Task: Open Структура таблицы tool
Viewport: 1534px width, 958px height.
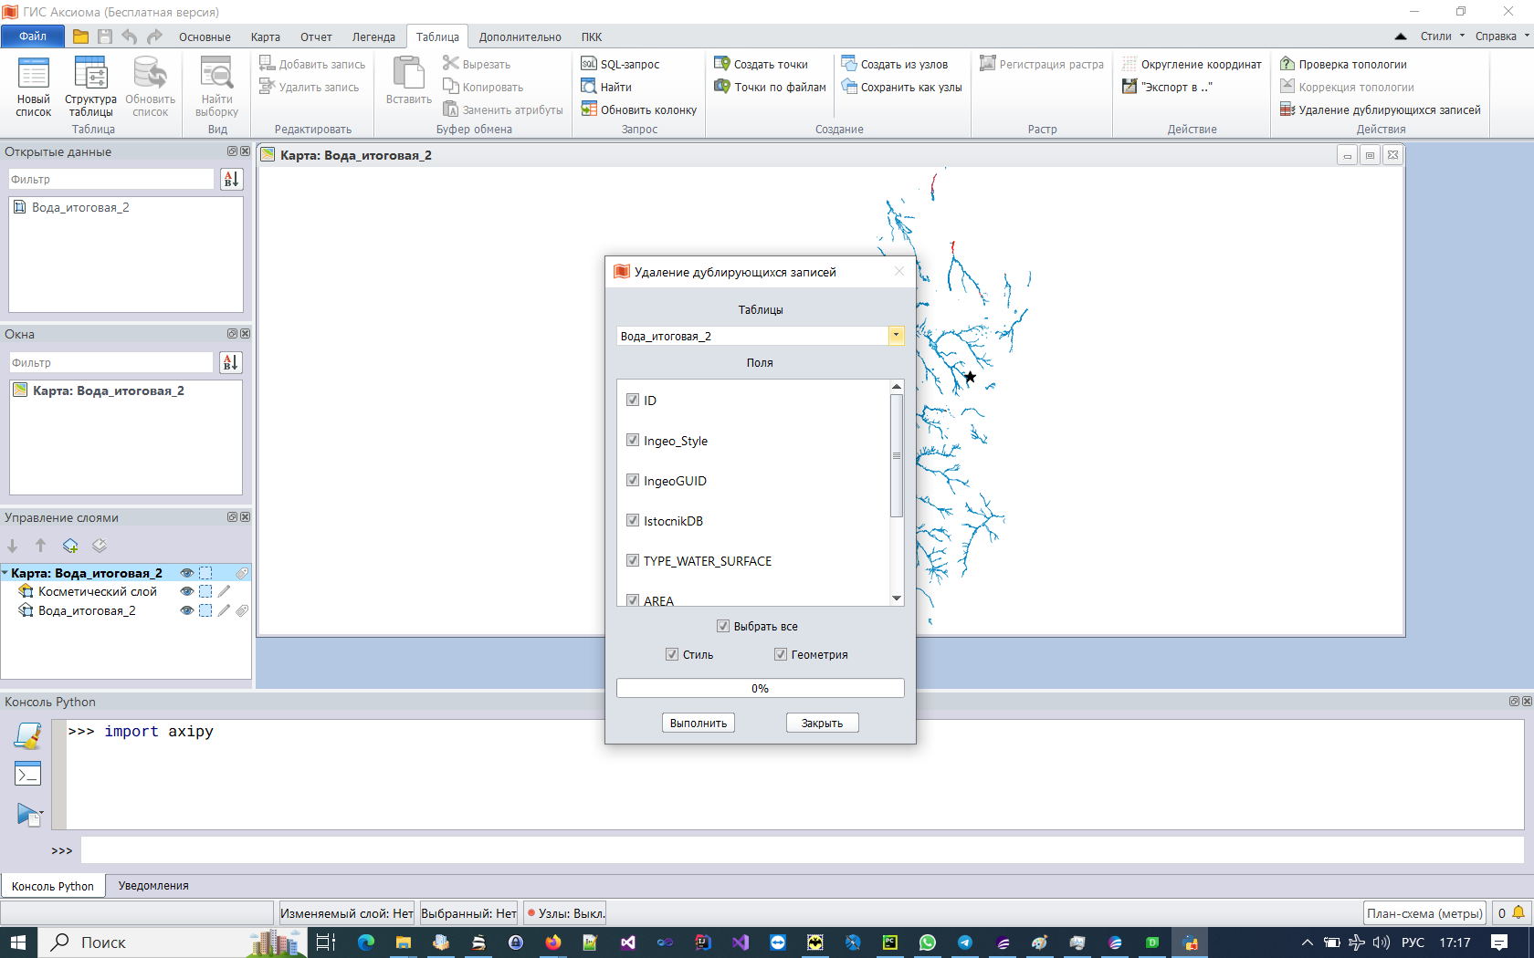Action: coord(90,76)
